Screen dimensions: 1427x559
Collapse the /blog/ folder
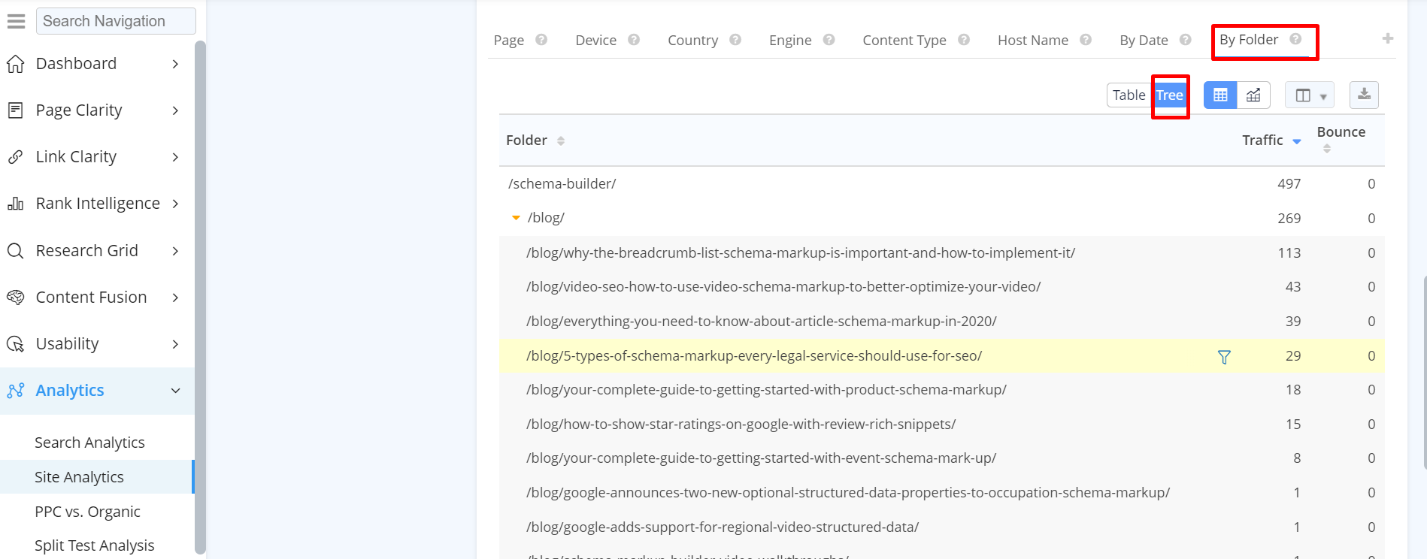516,218
